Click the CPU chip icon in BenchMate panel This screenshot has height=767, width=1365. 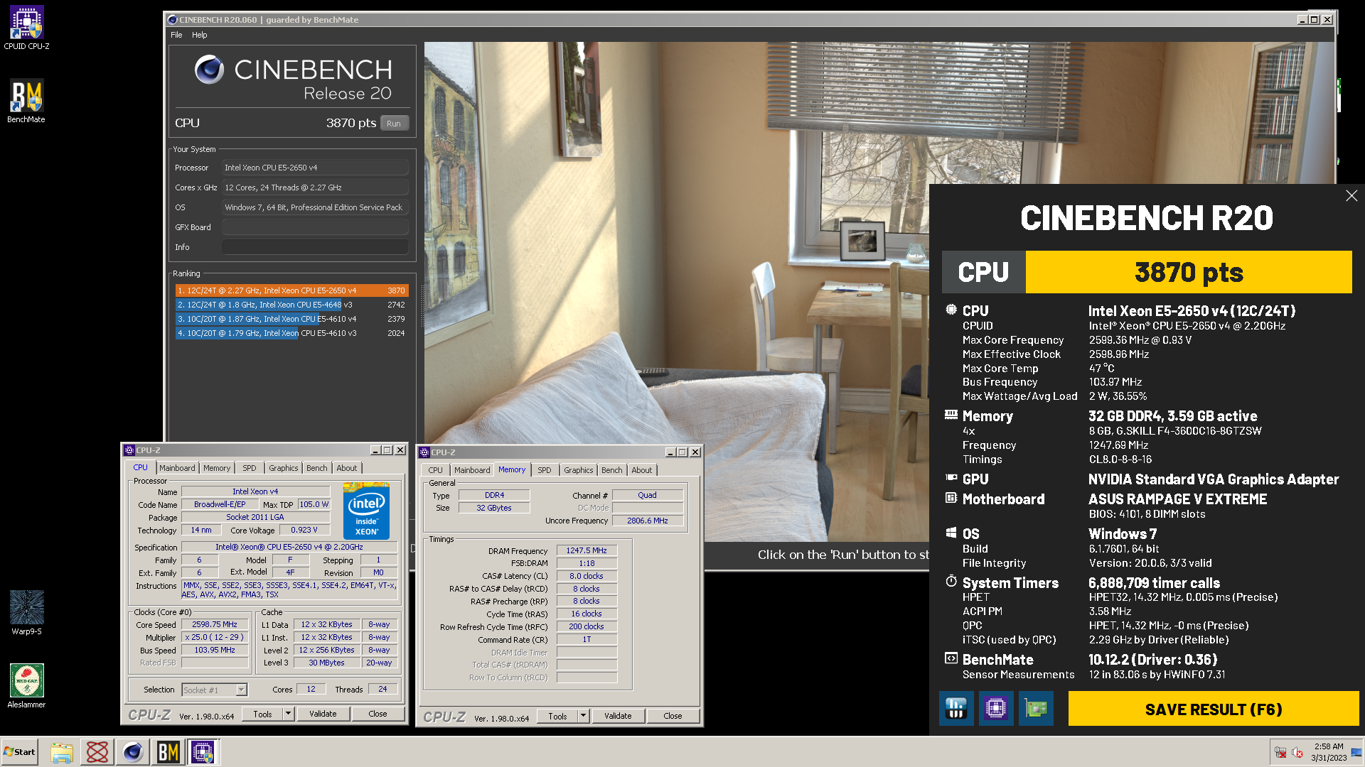pyautogui.click(x=951, y=310)
